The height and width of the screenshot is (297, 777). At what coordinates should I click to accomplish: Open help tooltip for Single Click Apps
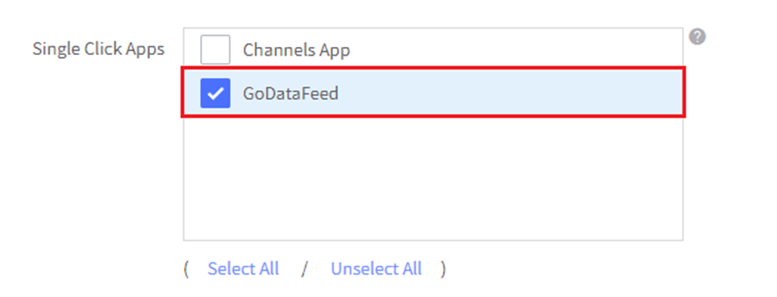click(697, 37)
